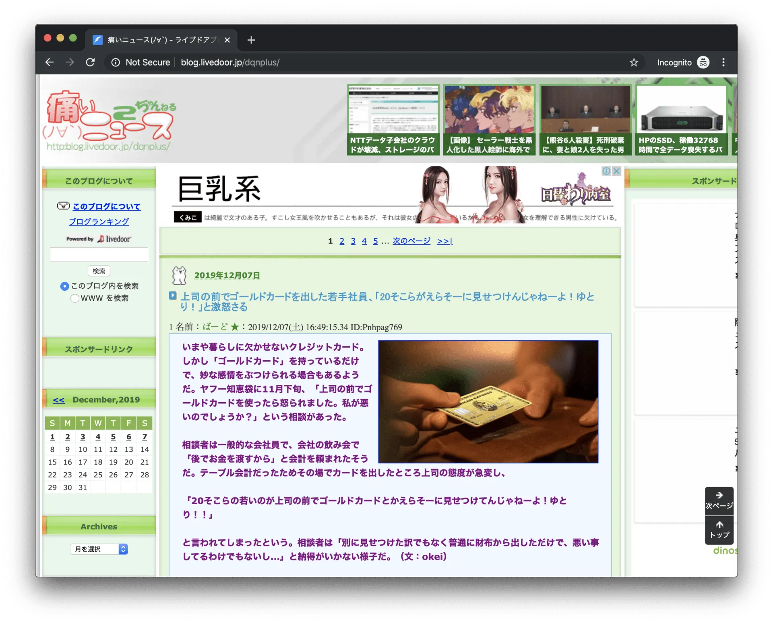Open page 2 in pagination

coord(342,241)
